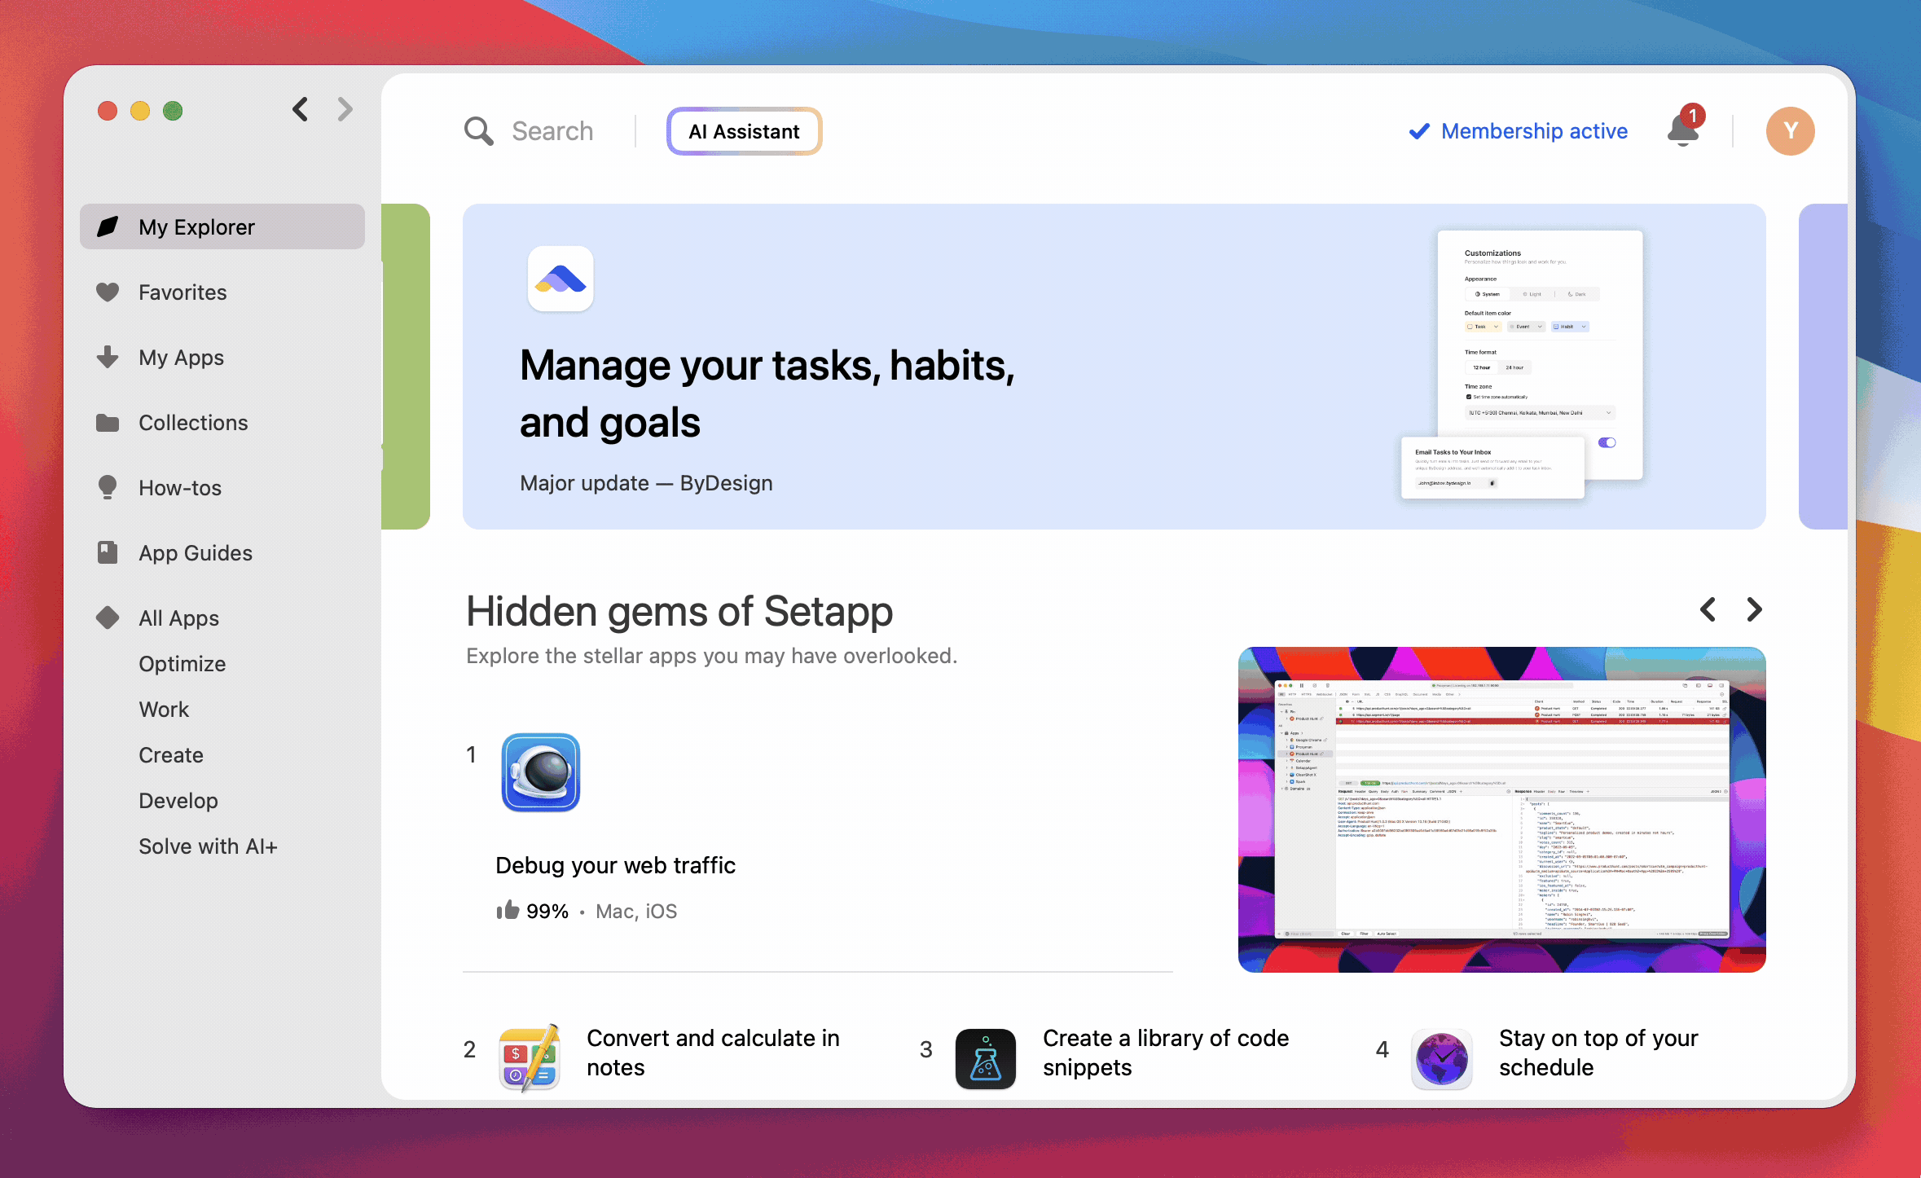
Task: Click the Mac, iOS platform text
Action: click(x=636, y=911)
